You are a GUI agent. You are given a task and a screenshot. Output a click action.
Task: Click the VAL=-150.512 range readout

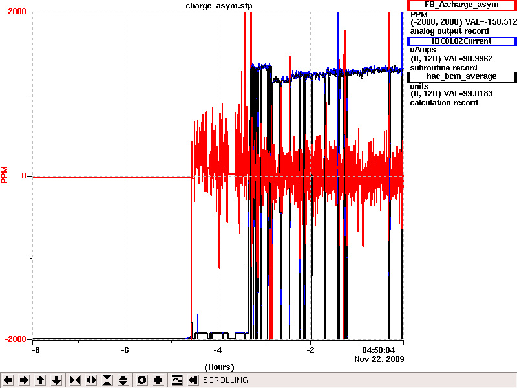point(491,22)
